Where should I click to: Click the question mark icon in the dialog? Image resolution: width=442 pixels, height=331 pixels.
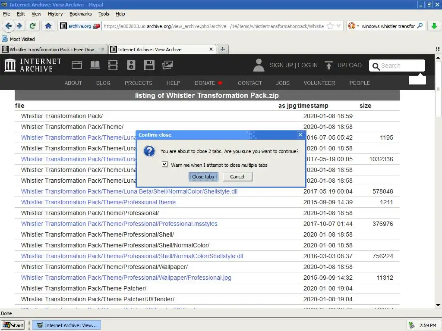click(x=149, y=151)
